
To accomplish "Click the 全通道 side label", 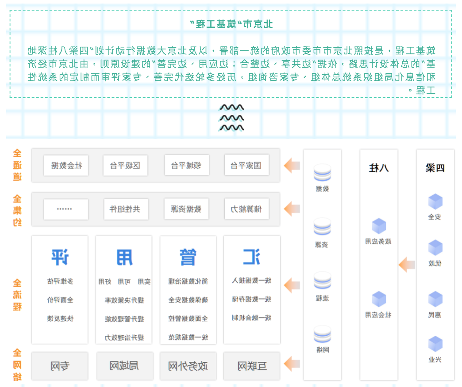I will pos(17,165).
